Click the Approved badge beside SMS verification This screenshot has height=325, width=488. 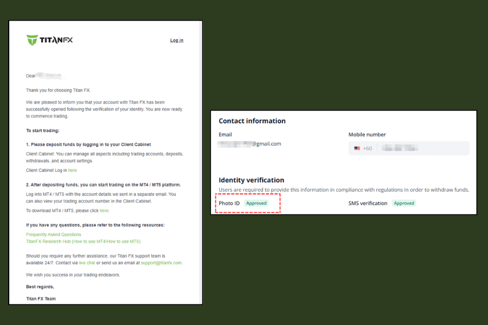coord(404,203)
